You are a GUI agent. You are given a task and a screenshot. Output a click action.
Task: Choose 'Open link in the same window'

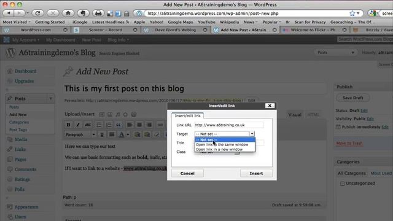(225, 145)
